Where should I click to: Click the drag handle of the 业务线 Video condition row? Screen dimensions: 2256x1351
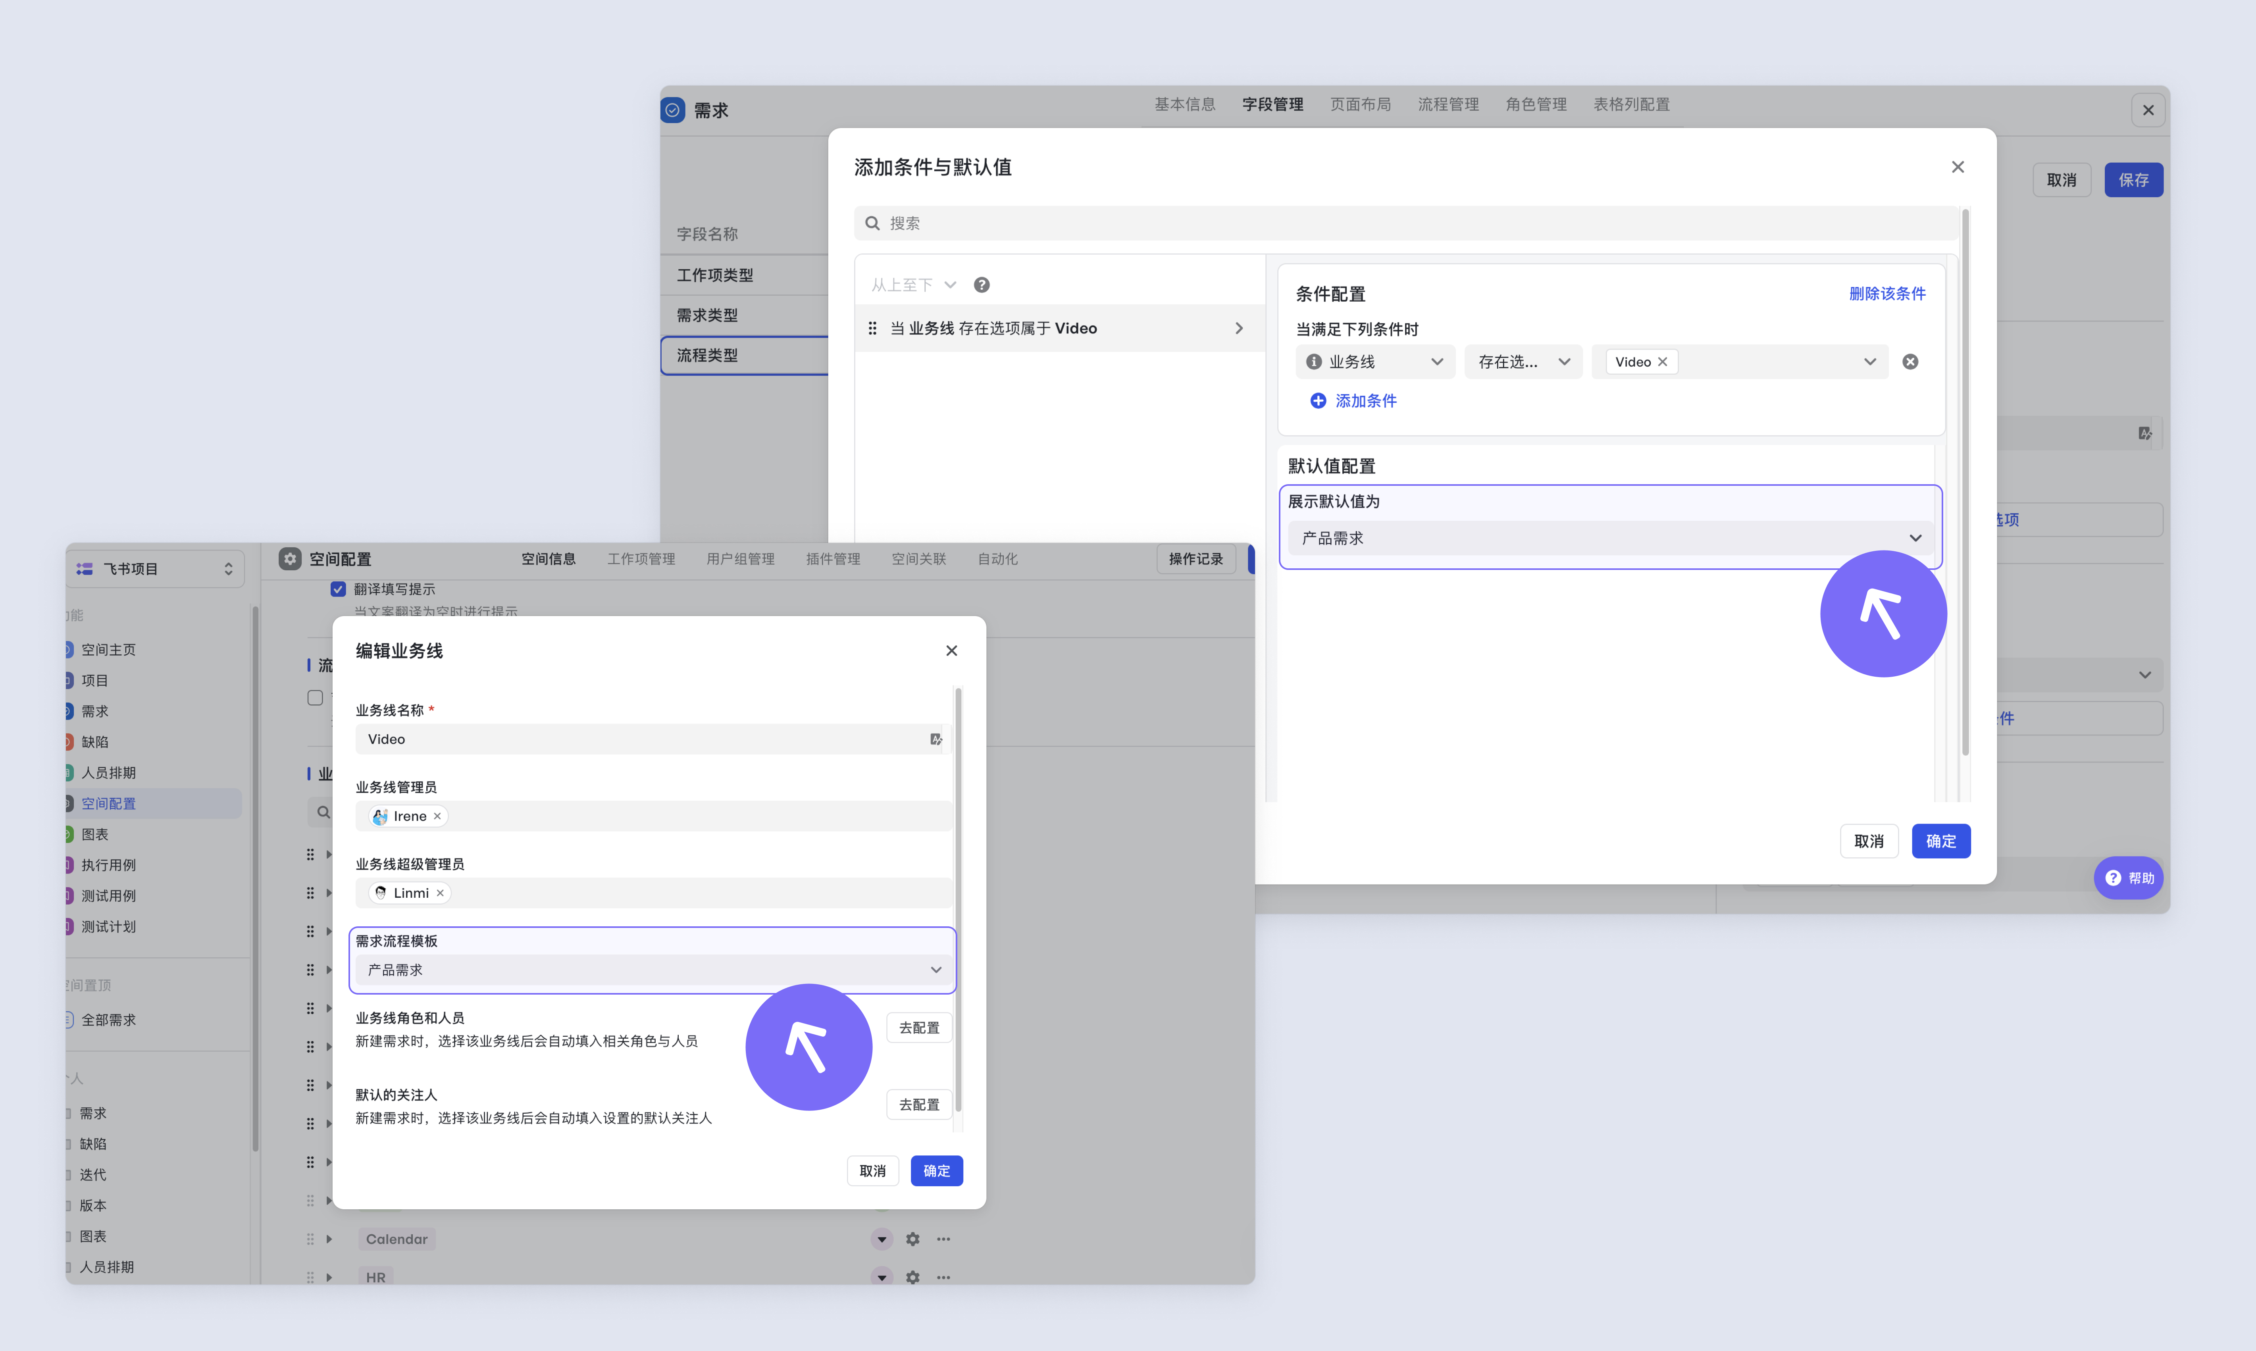[872, 328]
